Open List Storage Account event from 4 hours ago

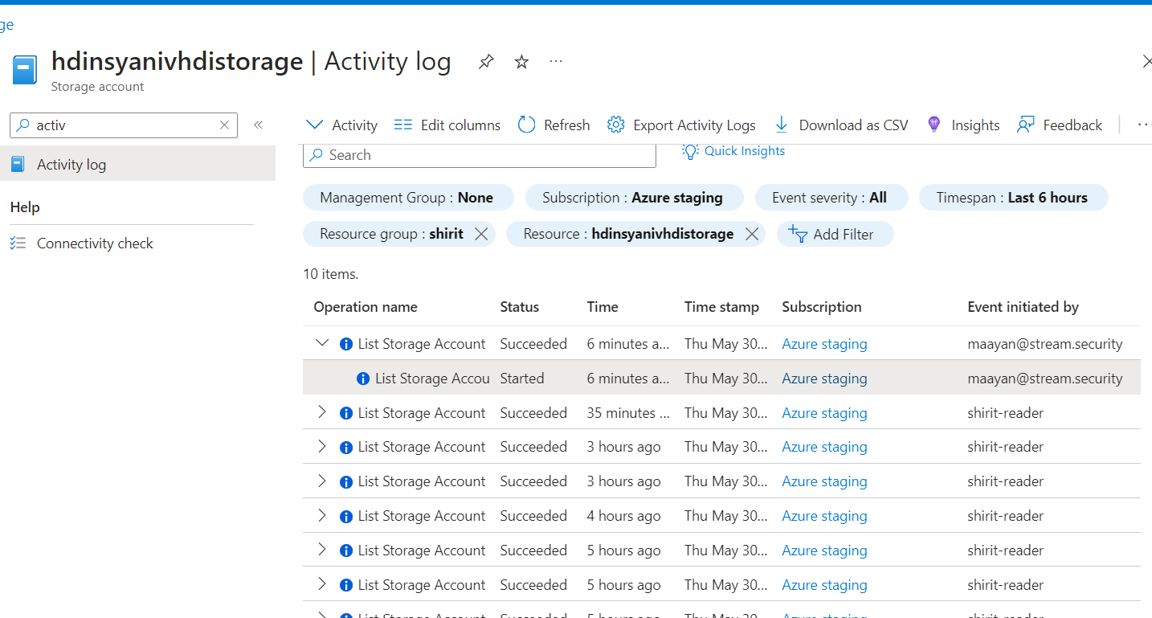click(x=422, y=516)
